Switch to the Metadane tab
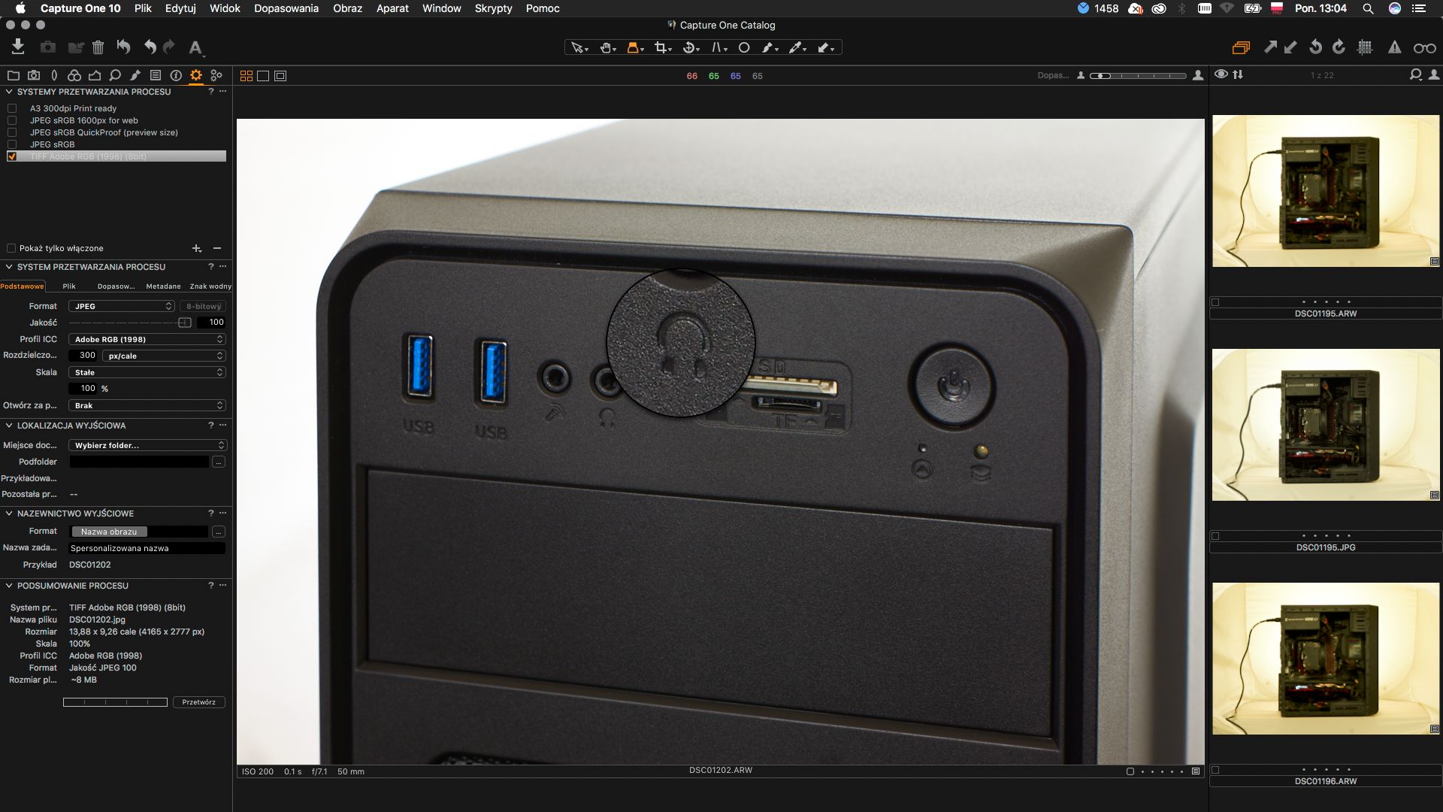The height and width of the screenshot is (812, 1443). click(x=163, y=286)
